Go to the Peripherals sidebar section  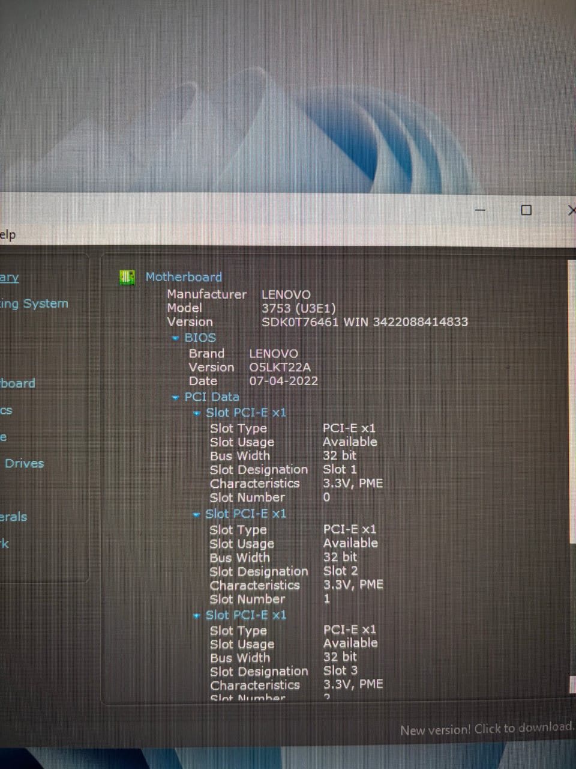pos(13,517)
